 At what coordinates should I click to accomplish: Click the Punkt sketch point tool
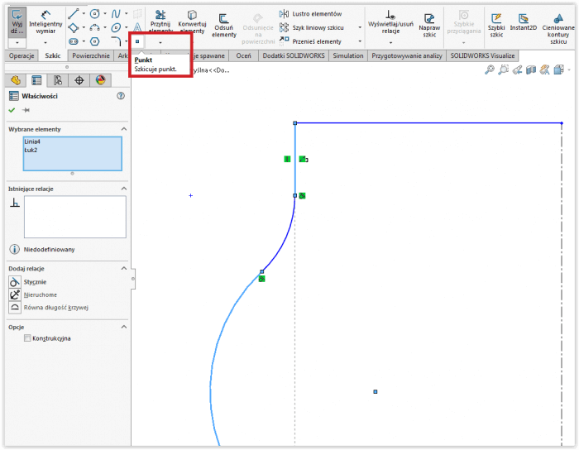(137, 41)
